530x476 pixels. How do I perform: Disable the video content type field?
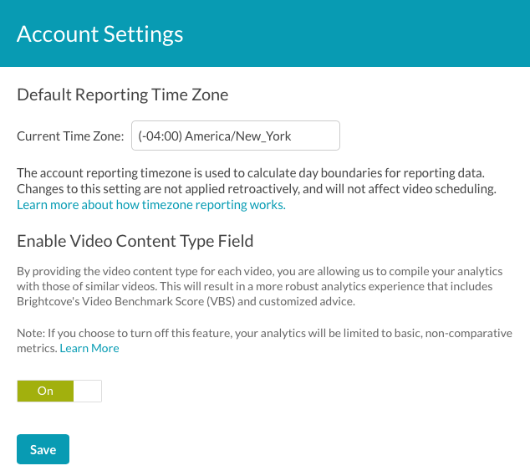(x=59, y=391)
